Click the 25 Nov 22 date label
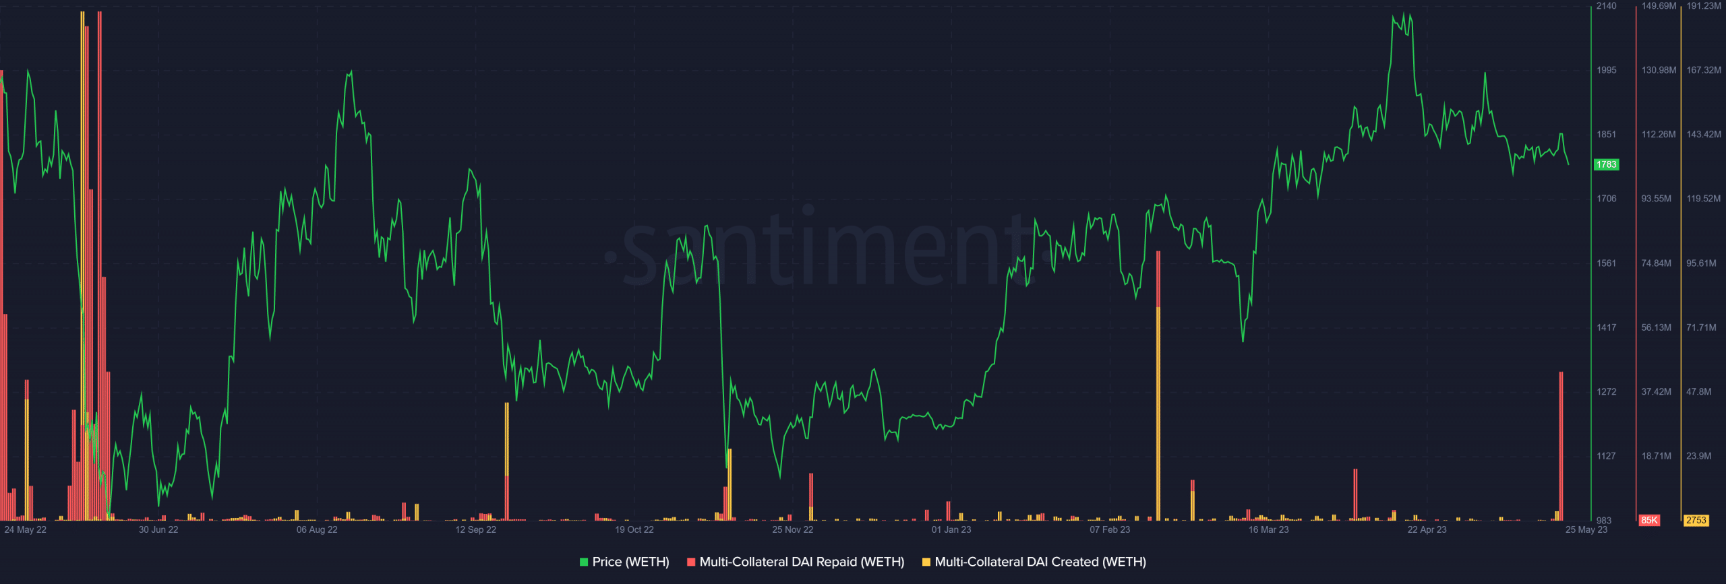This screenshot has width=1726, height=584. (792, 529)
